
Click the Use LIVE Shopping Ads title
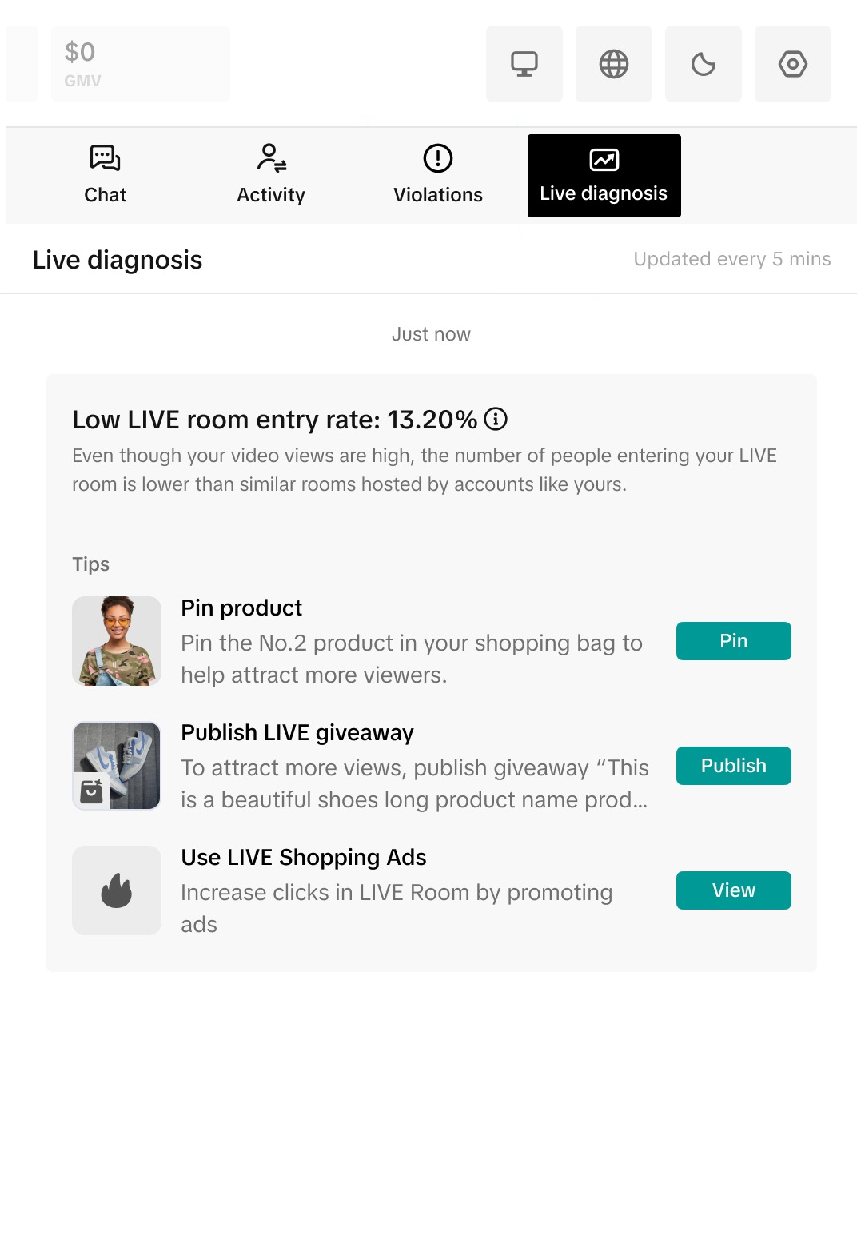pyautogui.click(x=304, y=858)
